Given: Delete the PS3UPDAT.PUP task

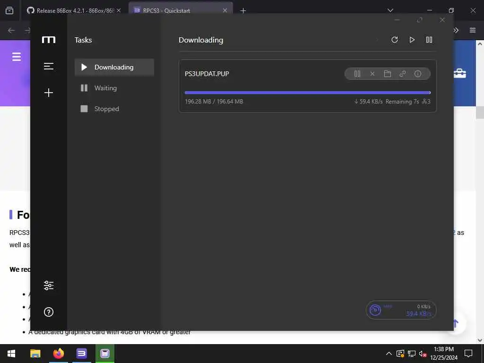Looking at the screenshot, I should (x=372, y=74).
